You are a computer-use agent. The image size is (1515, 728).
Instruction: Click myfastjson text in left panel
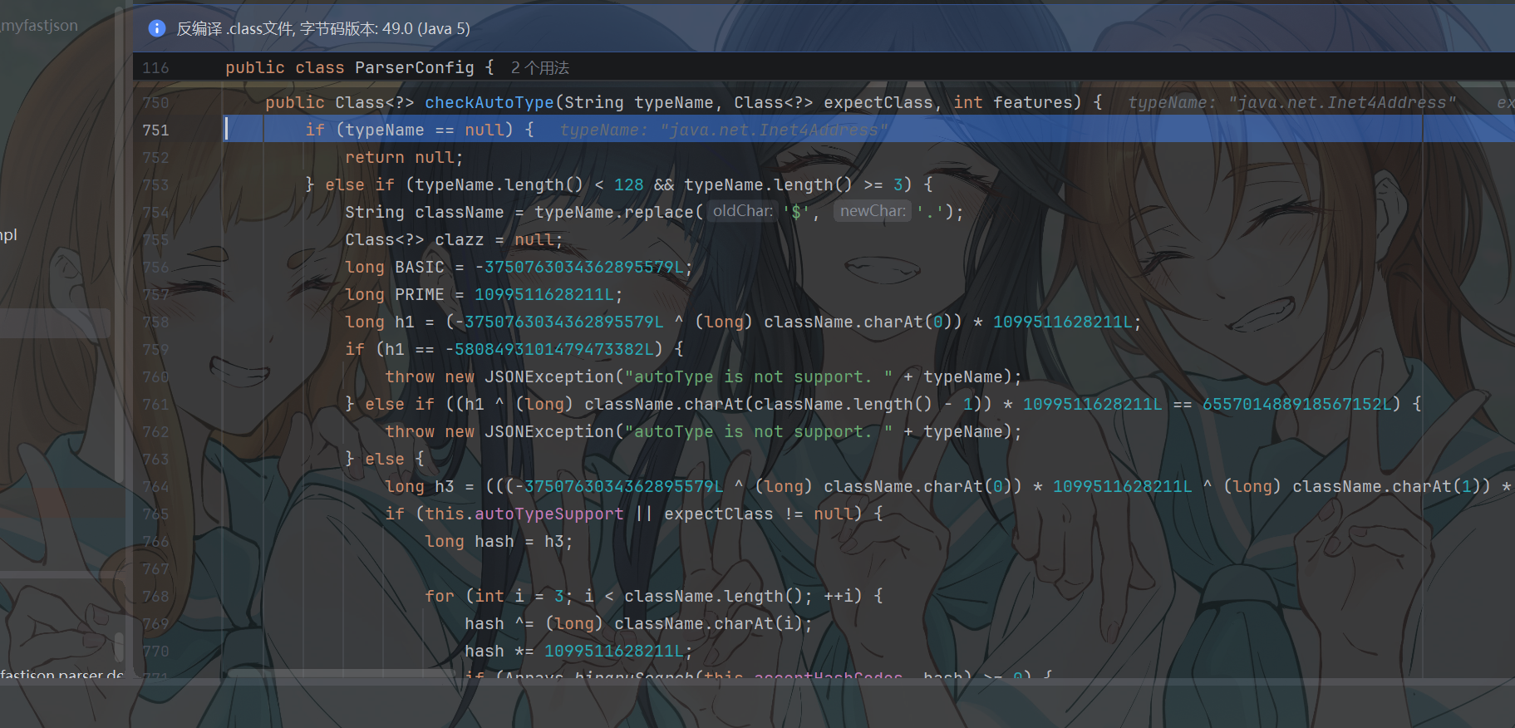(x=39, y=26)
